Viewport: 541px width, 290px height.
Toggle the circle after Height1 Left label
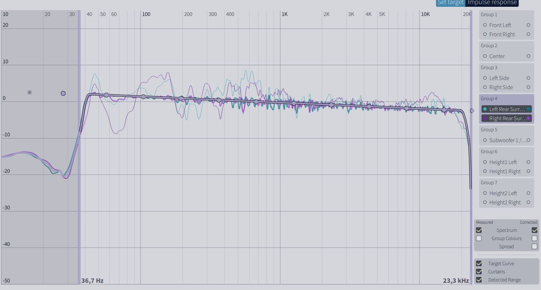click(528, 162)
